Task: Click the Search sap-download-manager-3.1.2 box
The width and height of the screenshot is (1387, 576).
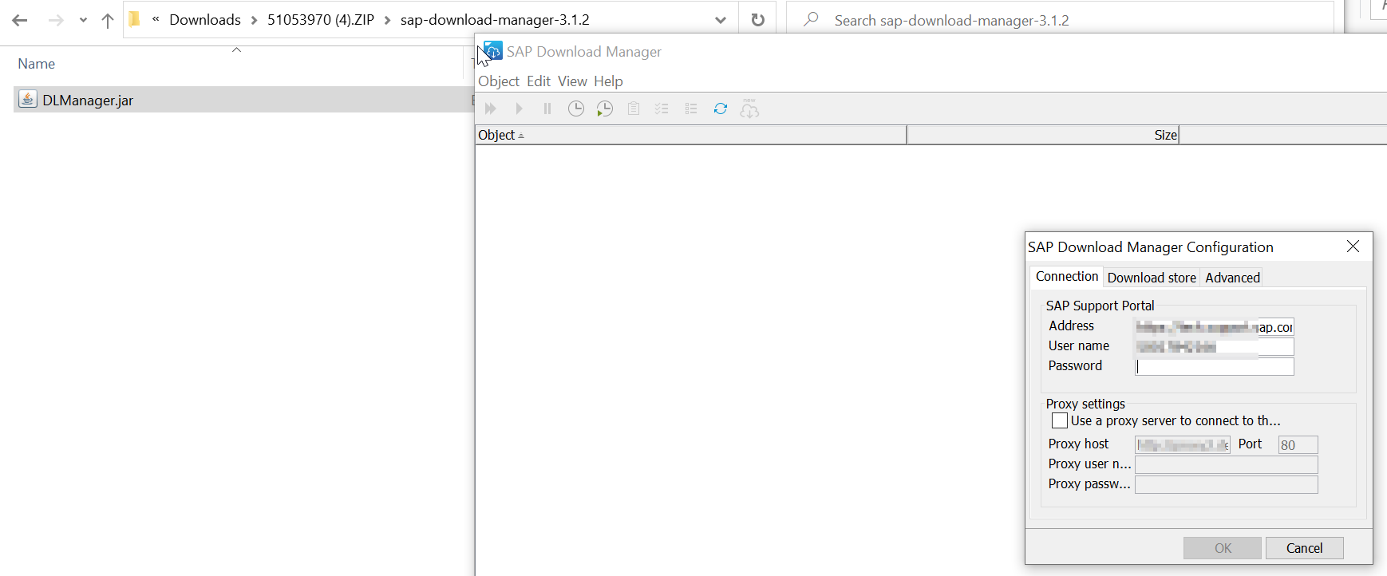Action: tap(1060, 20)
